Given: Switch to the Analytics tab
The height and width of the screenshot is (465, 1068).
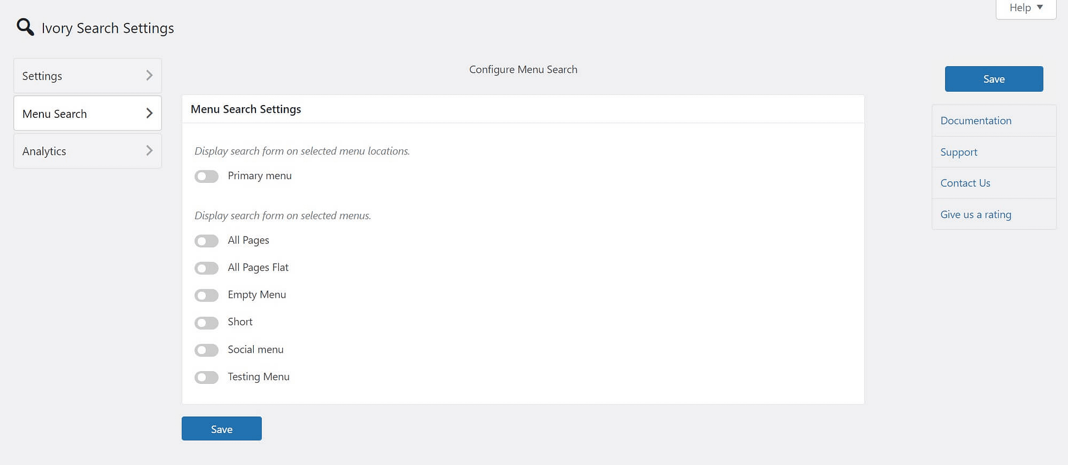Looking at the screenshot, I should click(x=45, y=151).
